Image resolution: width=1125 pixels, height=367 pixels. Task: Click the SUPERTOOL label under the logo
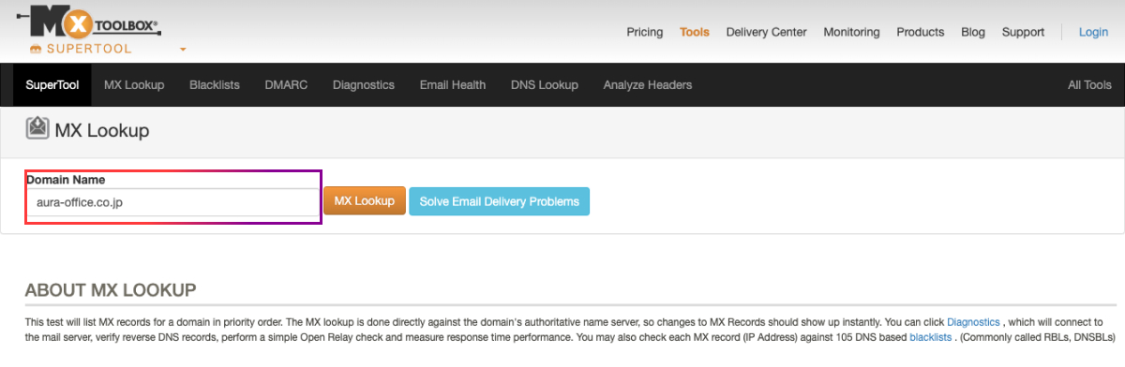90,49
